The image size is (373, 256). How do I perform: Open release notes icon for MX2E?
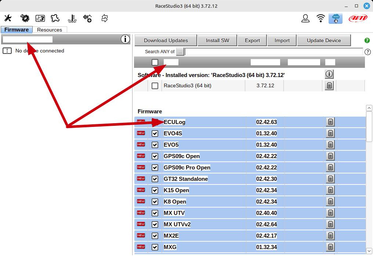pos(330,235)
